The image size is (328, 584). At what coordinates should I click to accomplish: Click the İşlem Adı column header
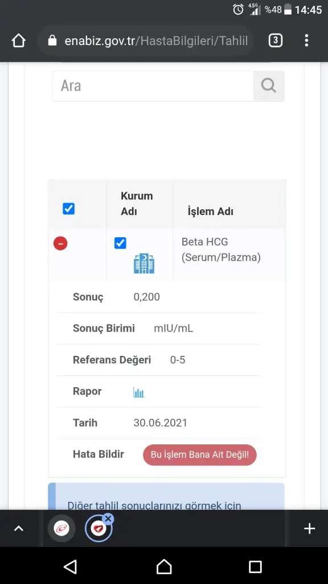tap(211, 212)
